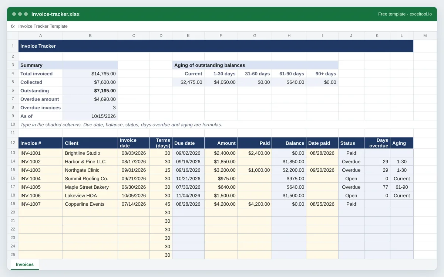Select the Open status for INV-1006
The image size is (444, 277).
(351, 195)
